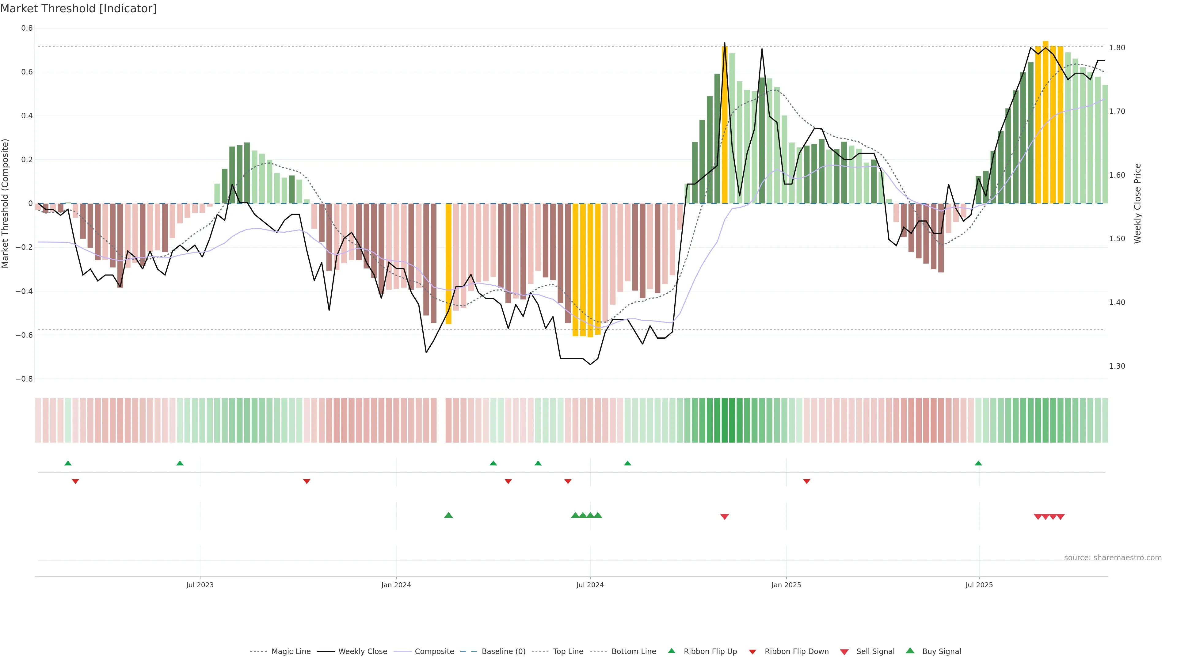Click the Baseline (0) legend entry
Viewport: 1177px width, 662px height.
[x=504, y=652]
